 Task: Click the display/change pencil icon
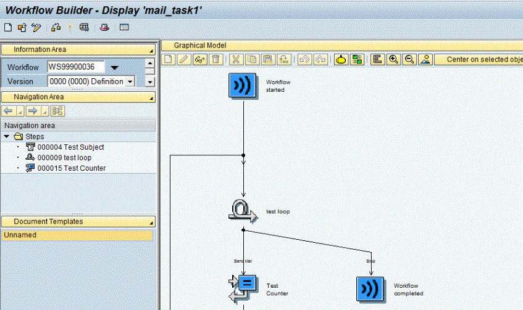tap(36, 27)
